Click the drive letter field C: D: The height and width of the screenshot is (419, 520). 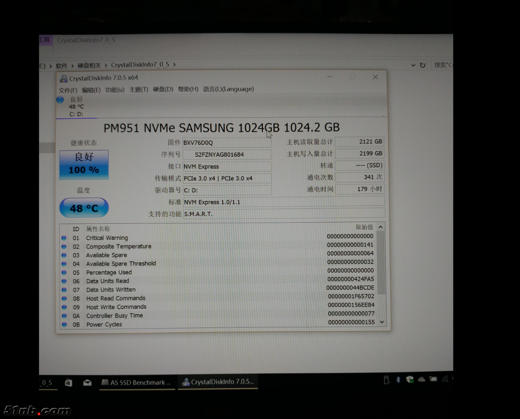(x=227, y=190)
